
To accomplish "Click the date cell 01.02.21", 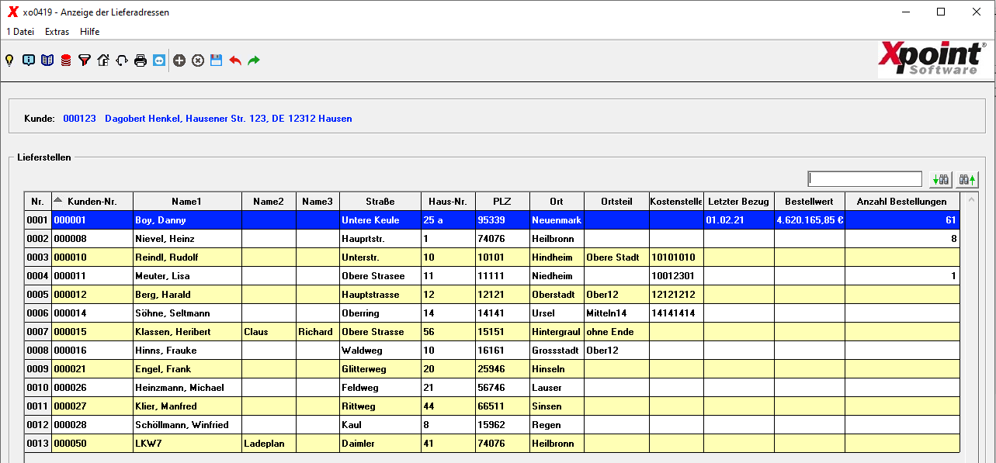I will click(738, 220).
